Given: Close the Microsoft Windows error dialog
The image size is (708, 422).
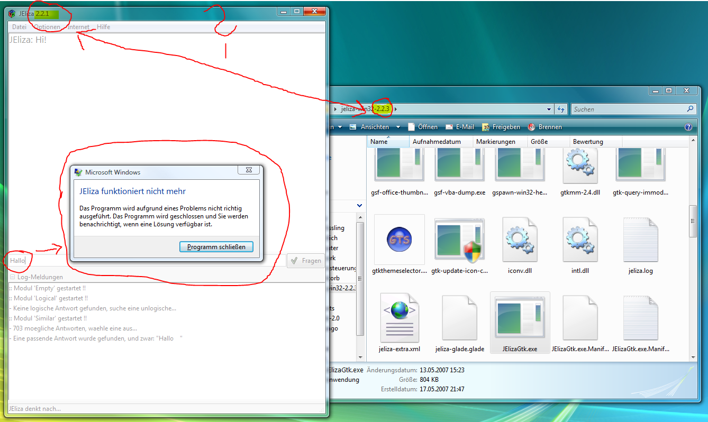Looking at the screenshot, I should 249,170.
